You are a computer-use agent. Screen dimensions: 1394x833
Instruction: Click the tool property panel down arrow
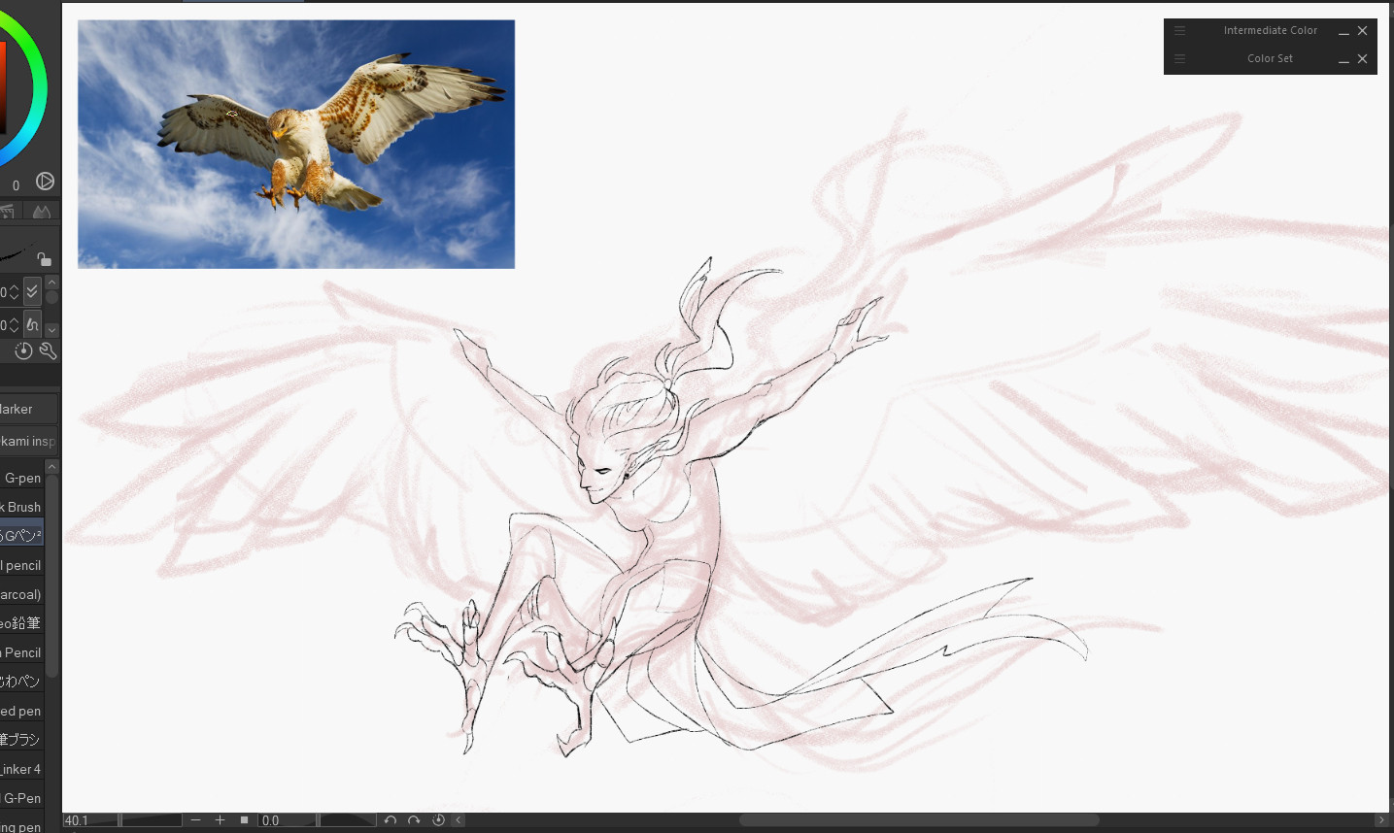click(52, 330)
